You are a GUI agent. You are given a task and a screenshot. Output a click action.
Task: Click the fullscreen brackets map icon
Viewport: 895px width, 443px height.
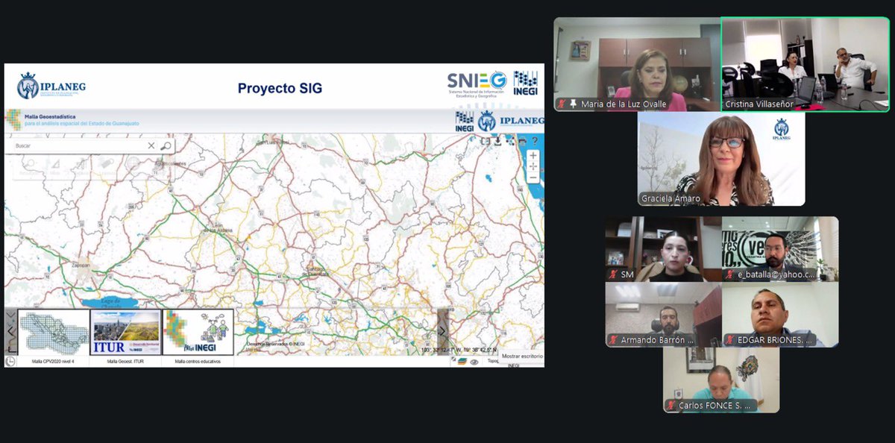tap(486, 141)
